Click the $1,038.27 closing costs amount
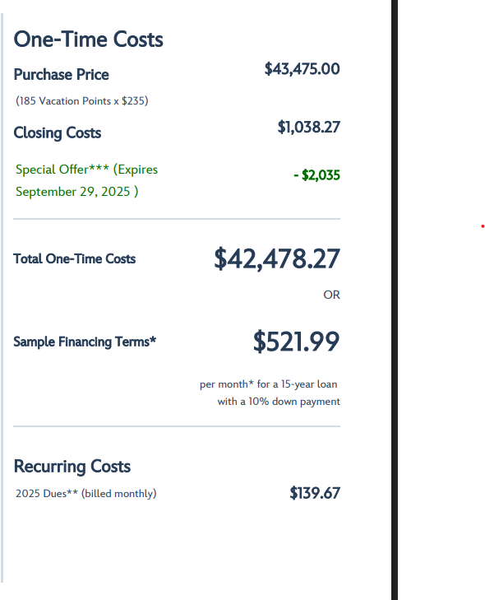This screenshot has width=485, height=600. click(x=308, y=128)
